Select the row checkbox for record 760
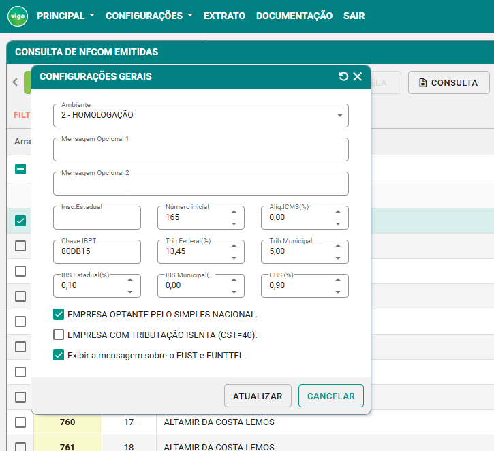Viewport: 494px width, 451px height. tap(20, 422)
